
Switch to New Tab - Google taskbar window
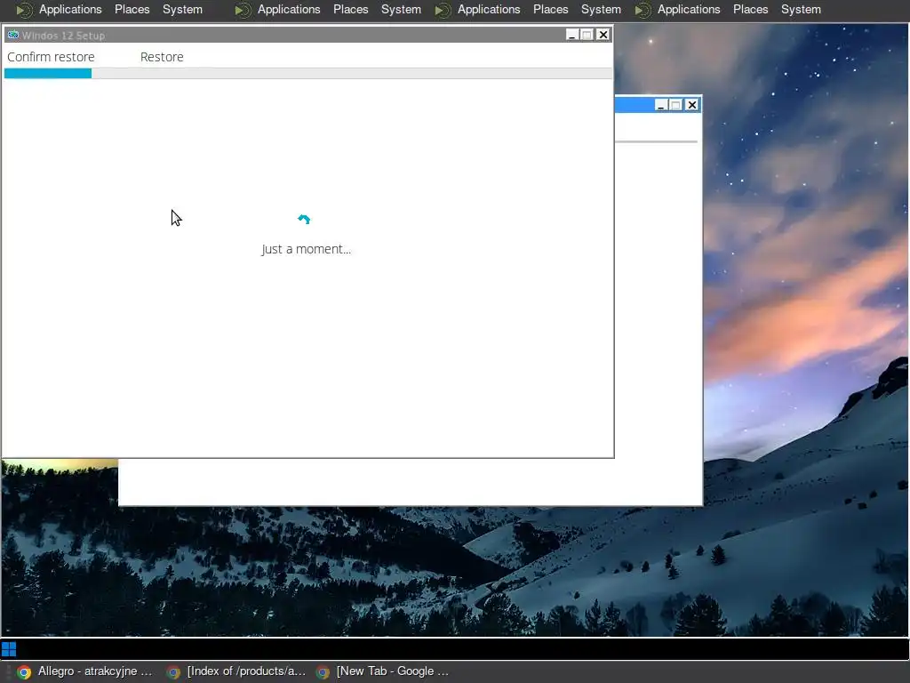[383, 671]
